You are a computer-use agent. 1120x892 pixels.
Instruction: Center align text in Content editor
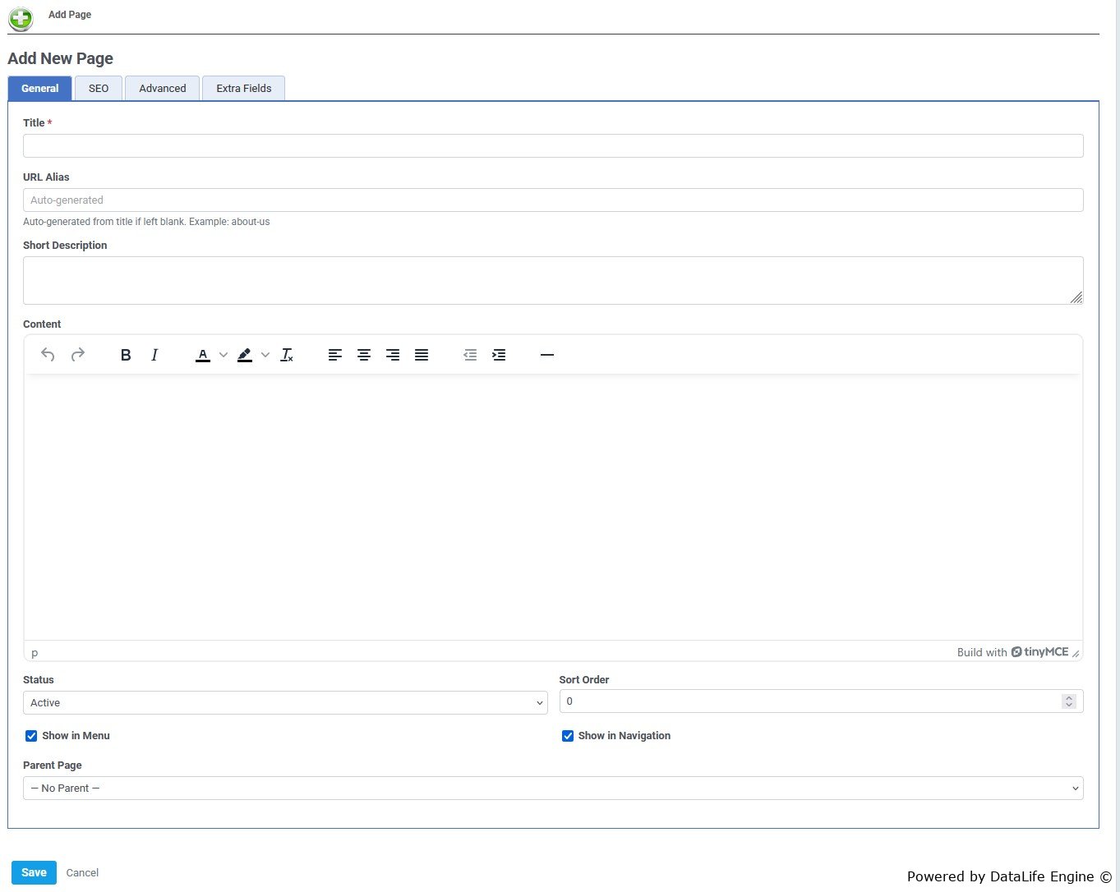coord(364,355)
